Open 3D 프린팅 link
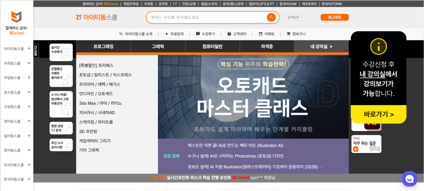This screenshot has height=191, width=424. tap(88, 131)
